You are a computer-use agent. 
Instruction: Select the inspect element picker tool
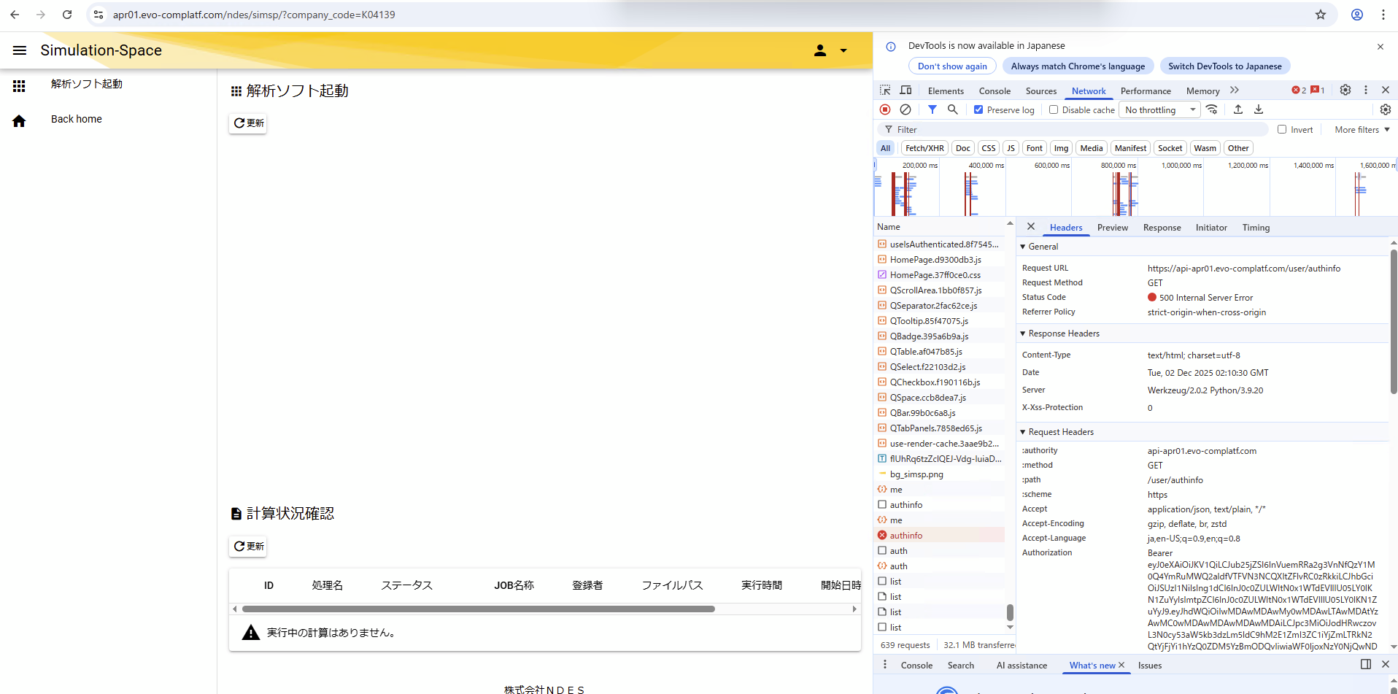tap(885, 90)
